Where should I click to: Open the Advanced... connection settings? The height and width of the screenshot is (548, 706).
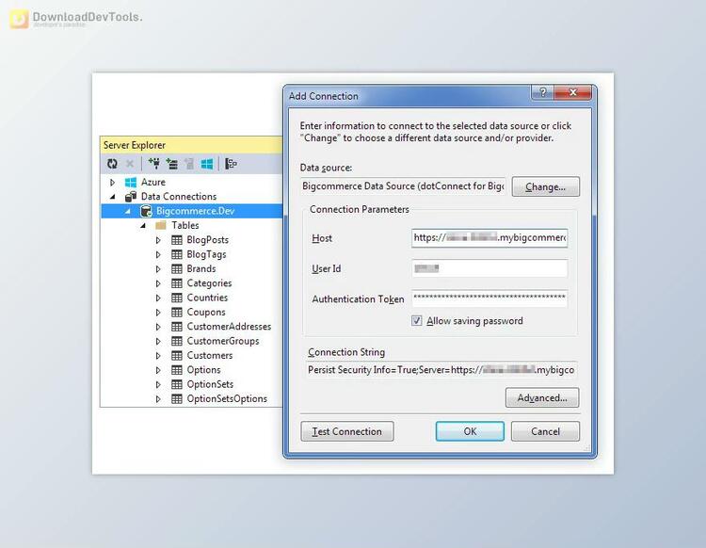[542, 397]
